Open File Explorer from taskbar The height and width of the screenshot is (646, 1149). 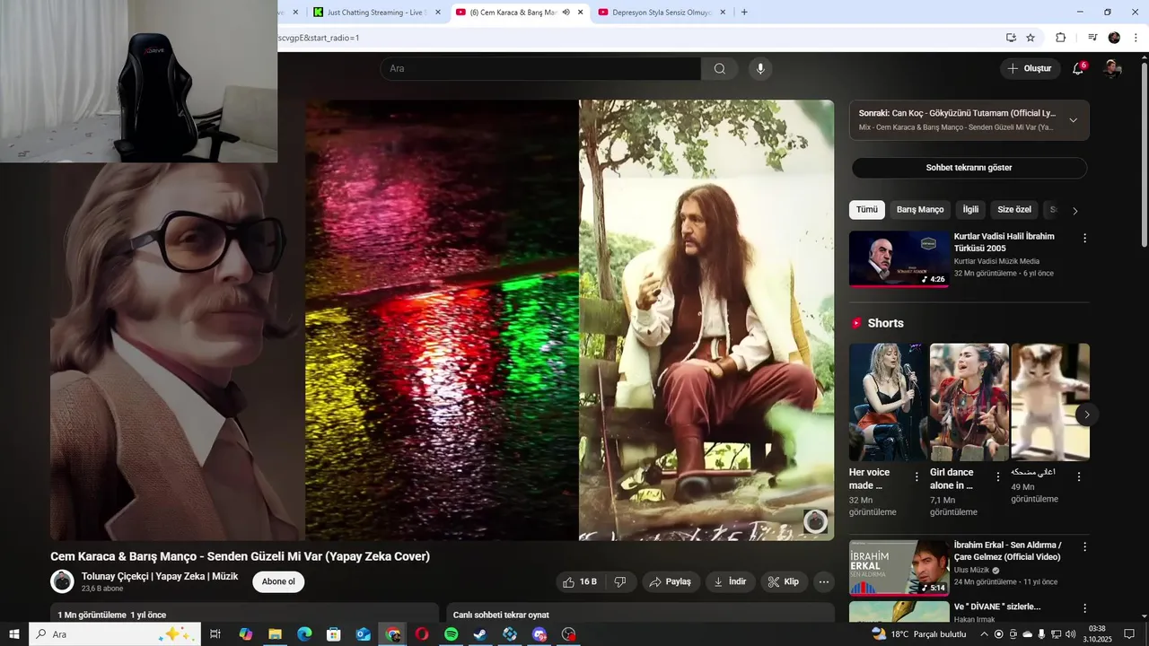(276, 634)
